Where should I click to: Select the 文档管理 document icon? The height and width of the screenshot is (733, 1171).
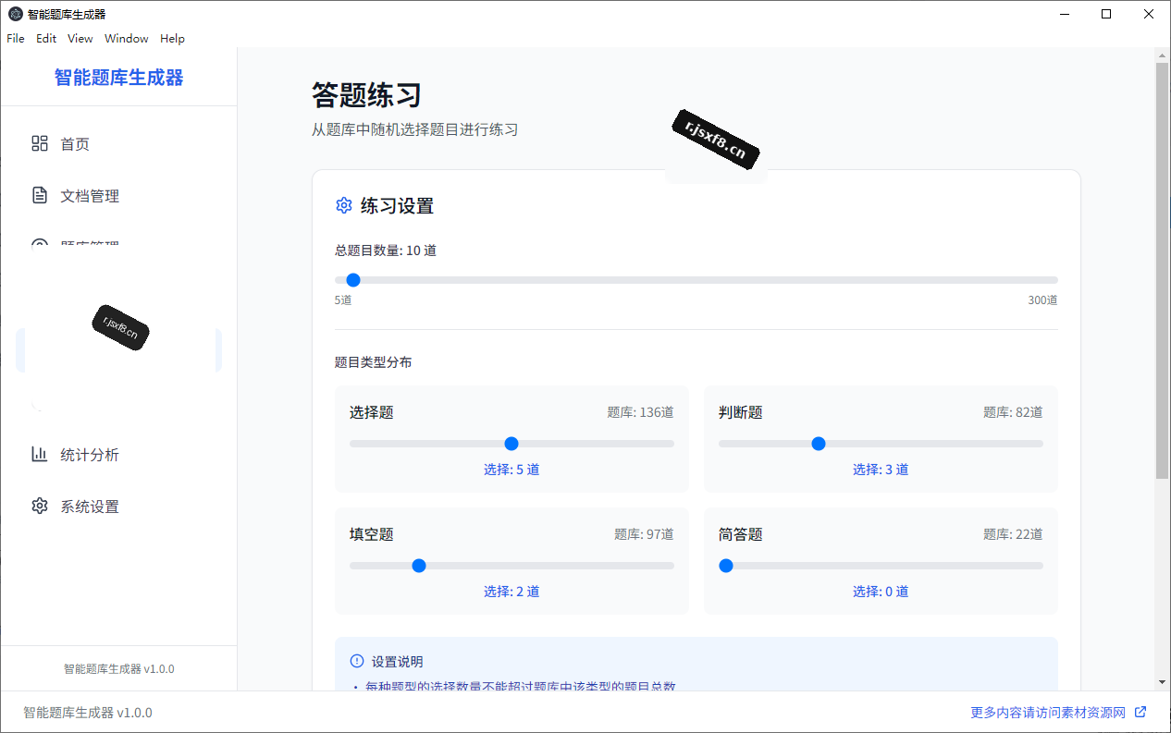pos(40,195)
